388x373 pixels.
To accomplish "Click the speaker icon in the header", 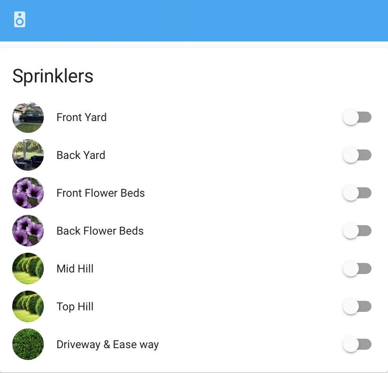I will 20,20.
